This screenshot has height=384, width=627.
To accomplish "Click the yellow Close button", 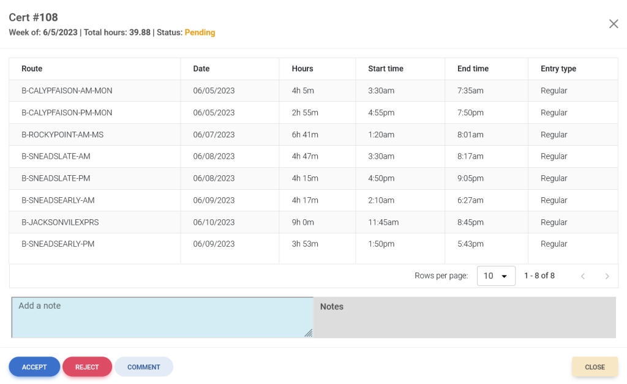I will click(594, 367).
